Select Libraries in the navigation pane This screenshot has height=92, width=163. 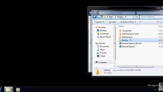(102, 43)
